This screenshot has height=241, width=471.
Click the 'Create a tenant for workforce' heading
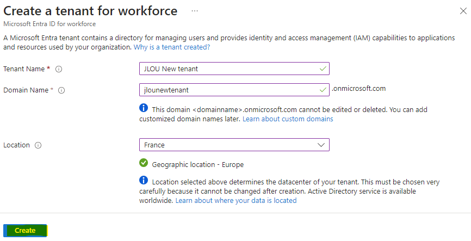(90, 11)
